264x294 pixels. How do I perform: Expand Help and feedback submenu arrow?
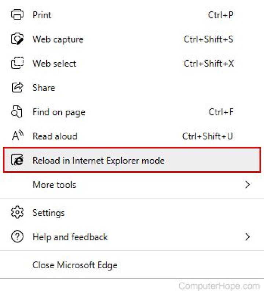coord(247,237)
